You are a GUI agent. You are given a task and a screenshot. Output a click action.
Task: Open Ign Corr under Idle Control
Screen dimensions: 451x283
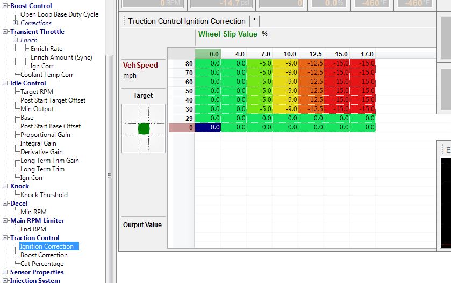coord(31,178)
